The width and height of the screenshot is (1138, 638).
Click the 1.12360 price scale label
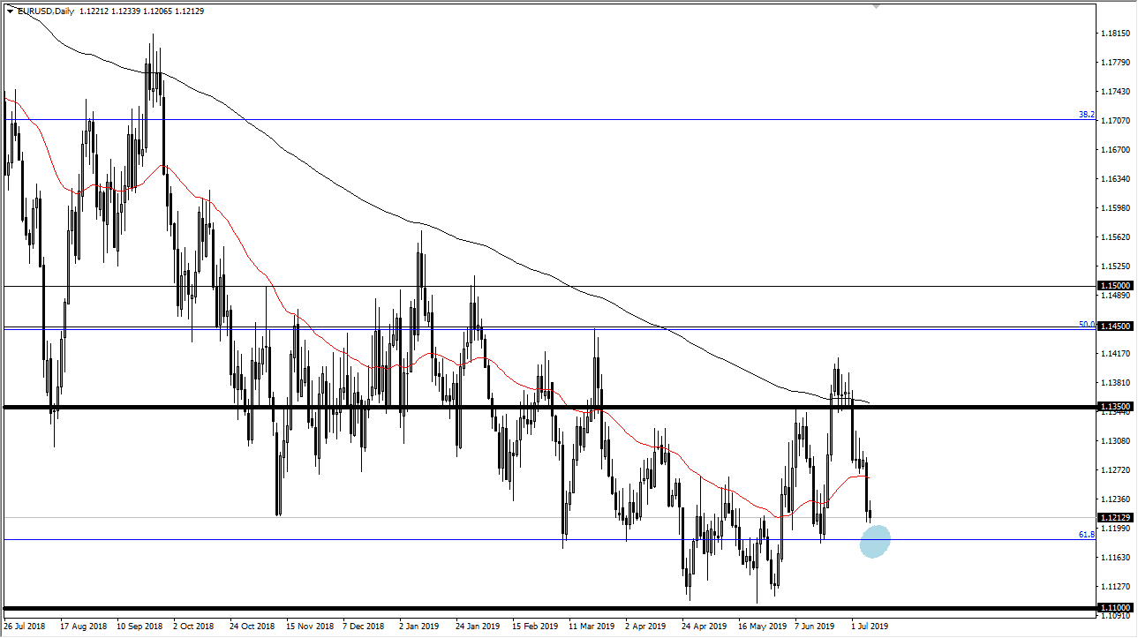click(1117, 499)
